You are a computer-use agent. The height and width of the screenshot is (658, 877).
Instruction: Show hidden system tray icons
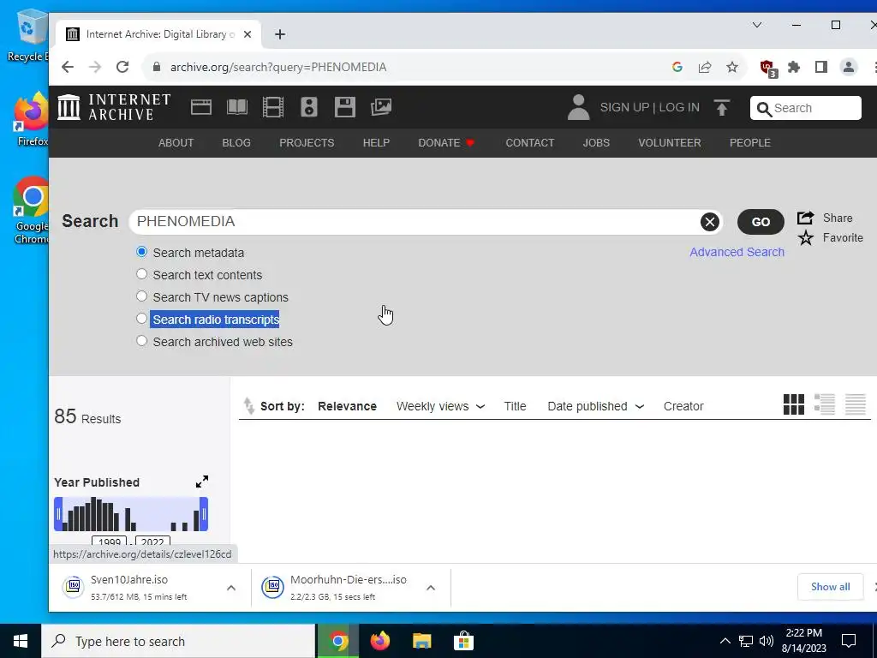click(725, 641)
